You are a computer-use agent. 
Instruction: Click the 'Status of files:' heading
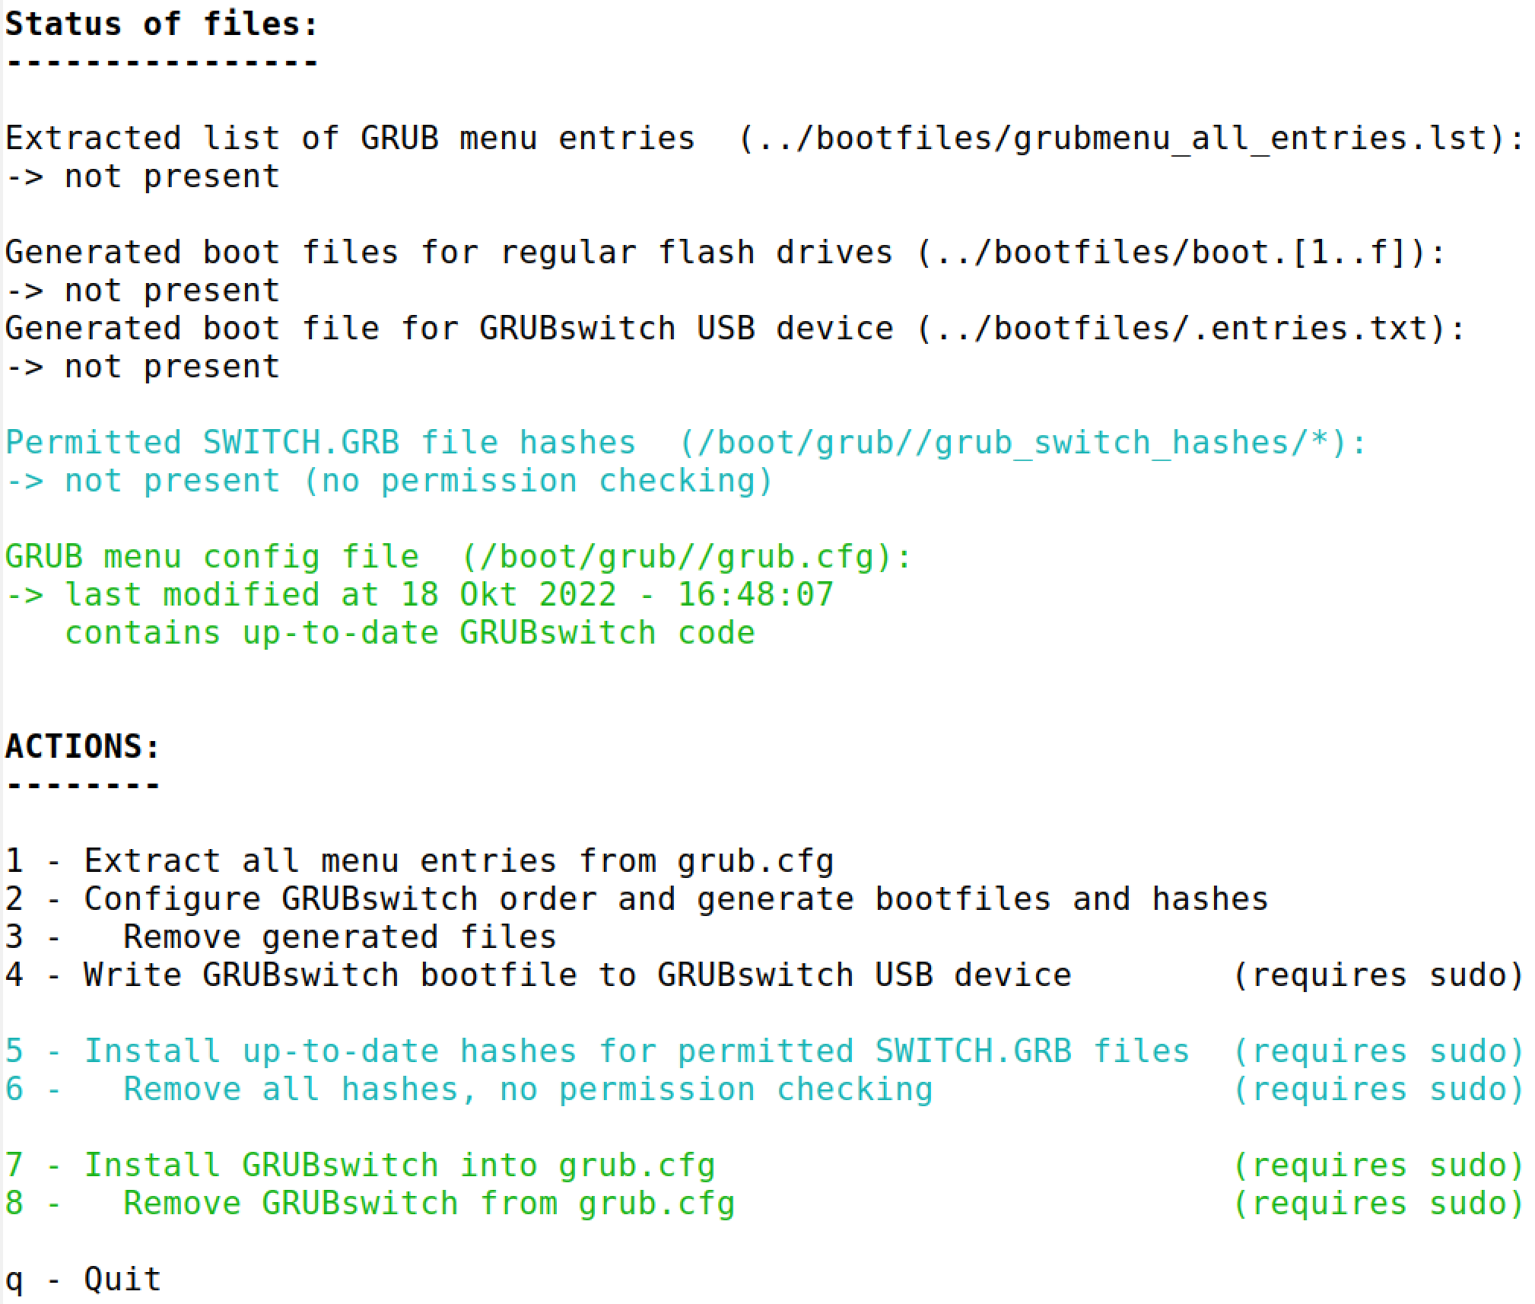(x=161, y=24)
